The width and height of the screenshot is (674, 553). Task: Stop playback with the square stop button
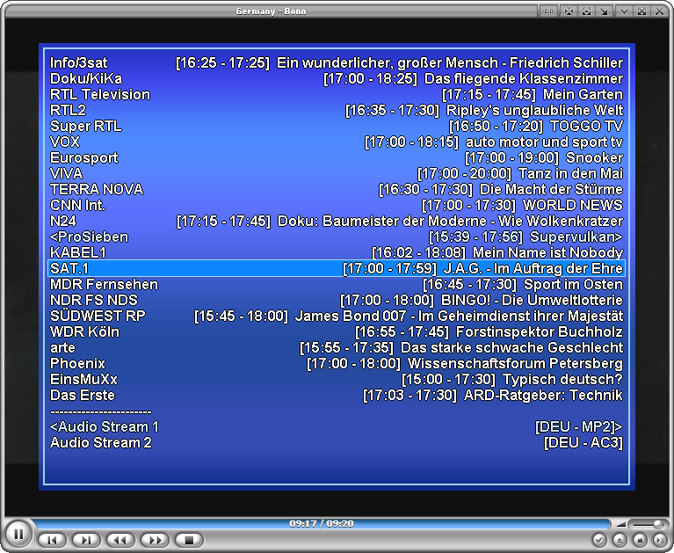tap(189, 540)
